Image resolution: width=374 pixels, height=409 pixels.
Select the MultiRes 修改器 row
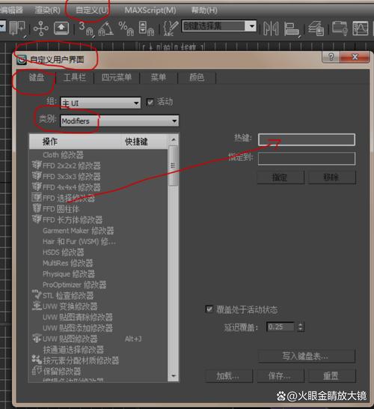click(99, 263)
